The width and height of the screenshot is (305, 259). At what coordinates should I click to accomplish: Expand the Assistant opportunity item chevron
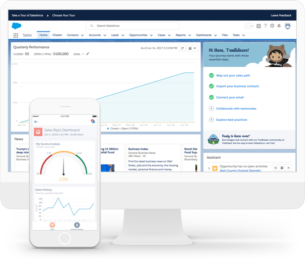pos(209,169)
